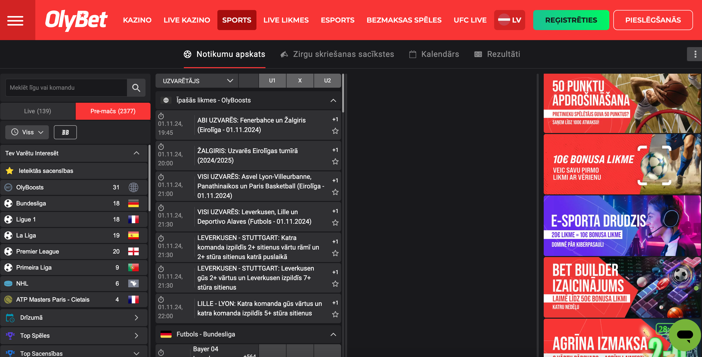
Task: Click the event list scrollbar
Action: [x=343, y=93]
